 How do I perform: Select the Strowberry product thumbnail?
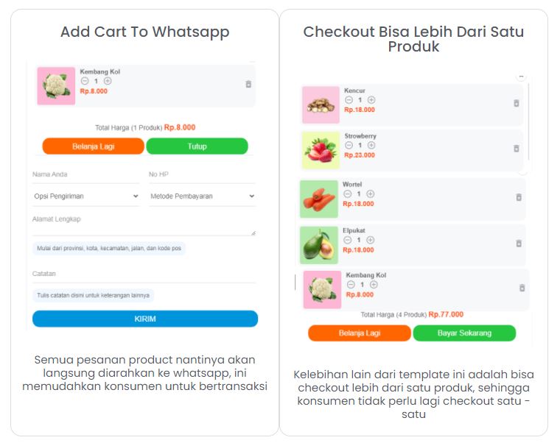point(321,150)
